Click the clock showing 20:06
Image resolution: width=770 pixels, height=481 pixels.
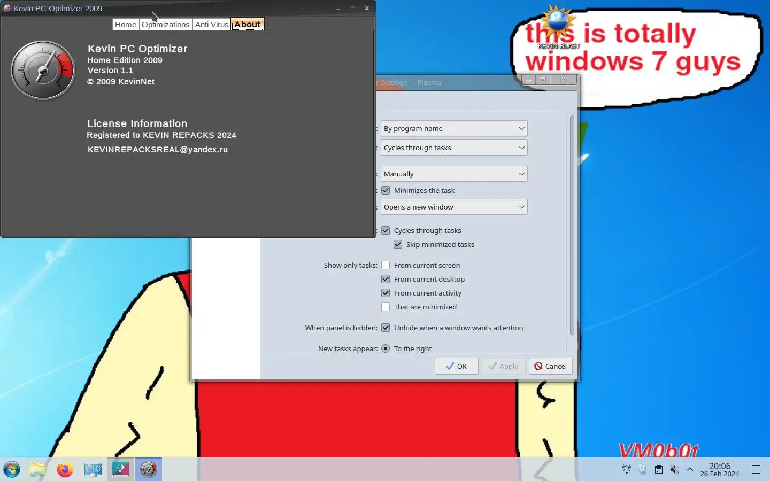point(720,466)
